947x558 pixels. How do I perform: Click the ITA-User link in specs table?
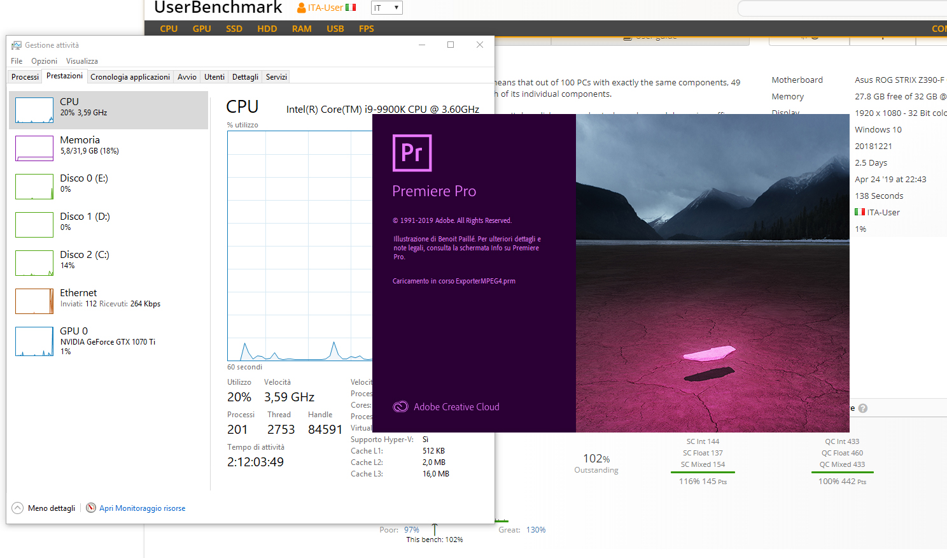click(883, 212)
